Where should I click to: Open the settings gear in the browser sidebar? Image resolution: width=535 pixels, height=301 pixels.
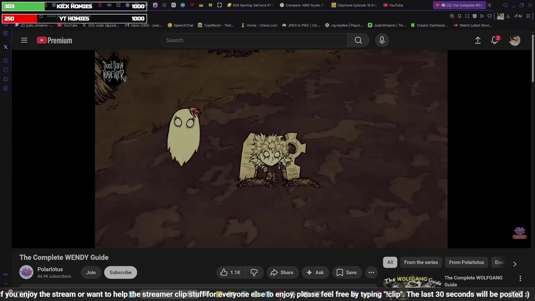(x=6, y=88)
